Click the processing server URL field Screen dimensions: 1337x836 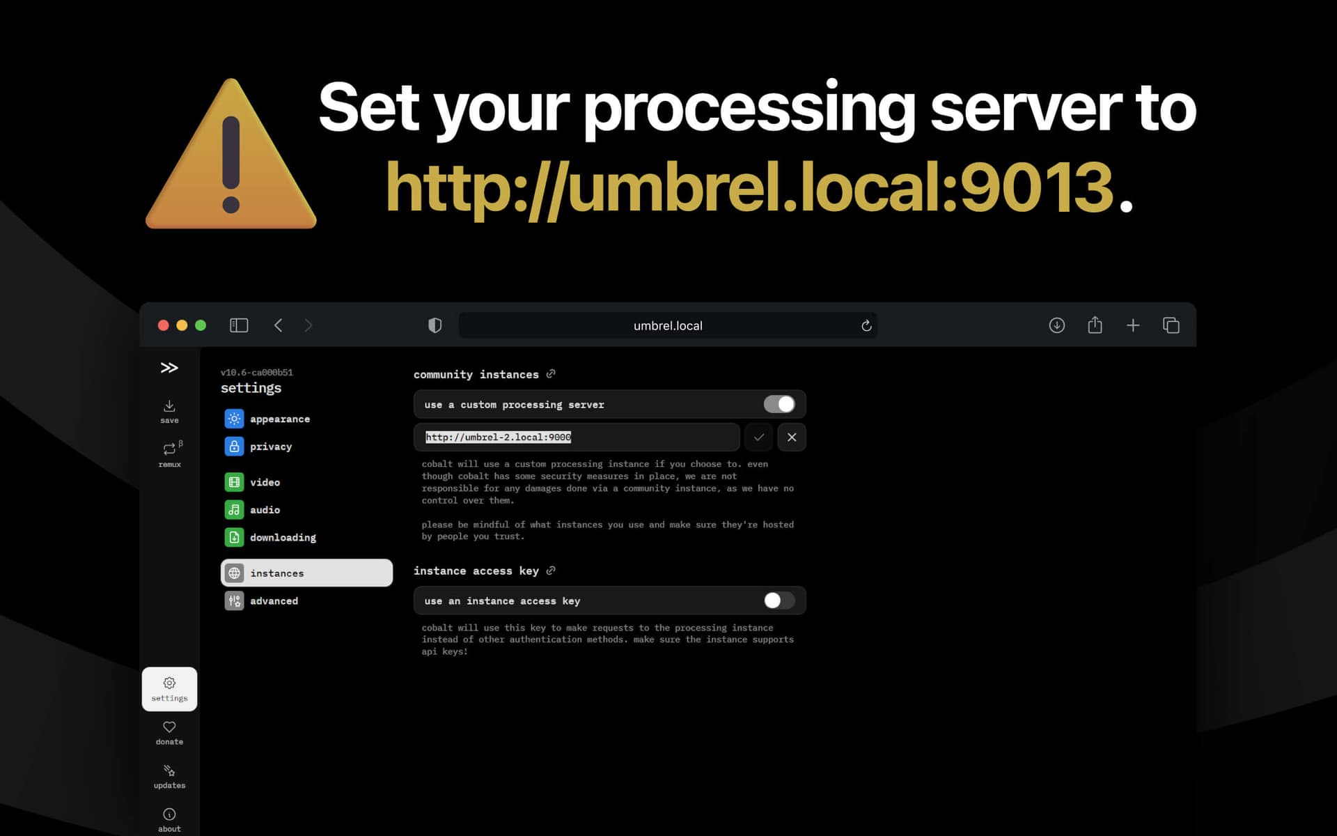577,437
